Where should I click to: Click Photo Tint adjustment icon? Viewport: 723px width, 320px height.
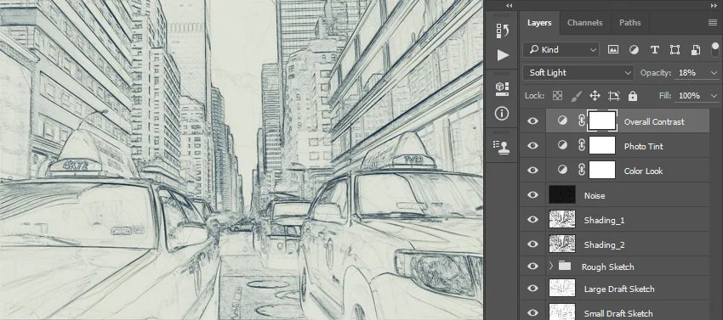562,145
